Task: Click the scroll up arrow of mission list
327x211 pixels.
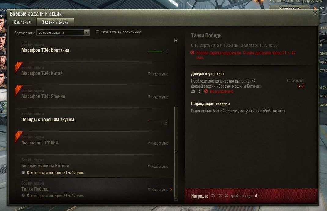Action: [x=176, y=40]
